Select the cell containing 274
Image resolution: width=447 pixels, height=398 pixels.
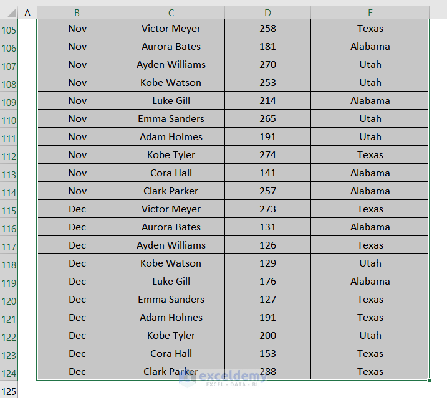click(267, 155)
